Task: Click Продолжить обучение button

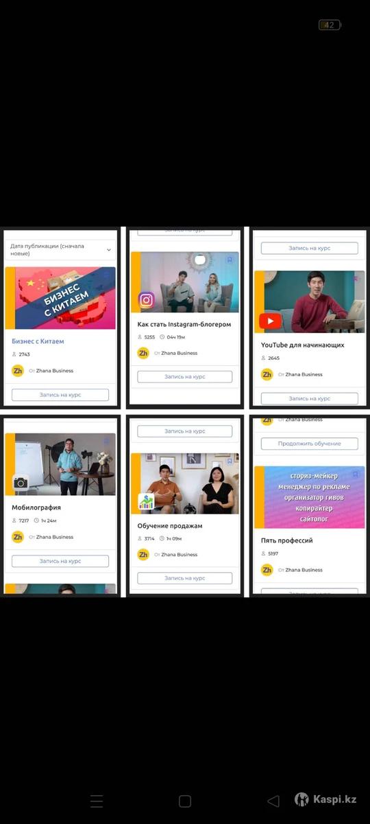Action: (310, 444)
